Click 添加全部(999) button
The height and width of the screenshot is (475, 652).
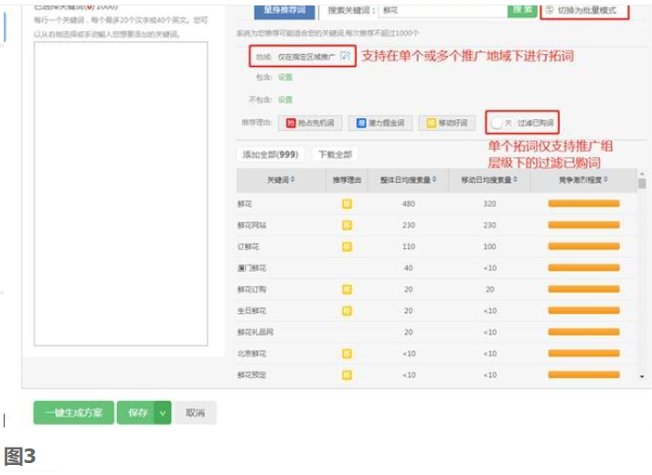[x=270, y=155]
